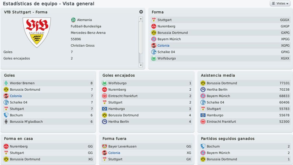Click Borussia M'gladbach icon in Goles
Image resolution: width=293 pixels, height=165 pixels.
6,122
